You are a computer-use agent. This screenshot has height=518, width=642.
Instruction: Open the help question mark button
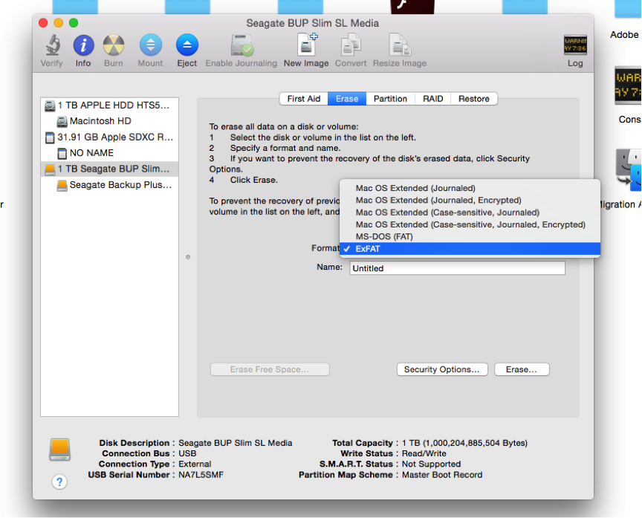click(x=59, y=482)
